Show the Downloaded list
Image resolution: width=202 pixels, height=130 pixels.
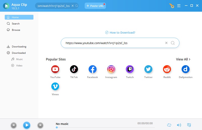click(x=19, y=53)
